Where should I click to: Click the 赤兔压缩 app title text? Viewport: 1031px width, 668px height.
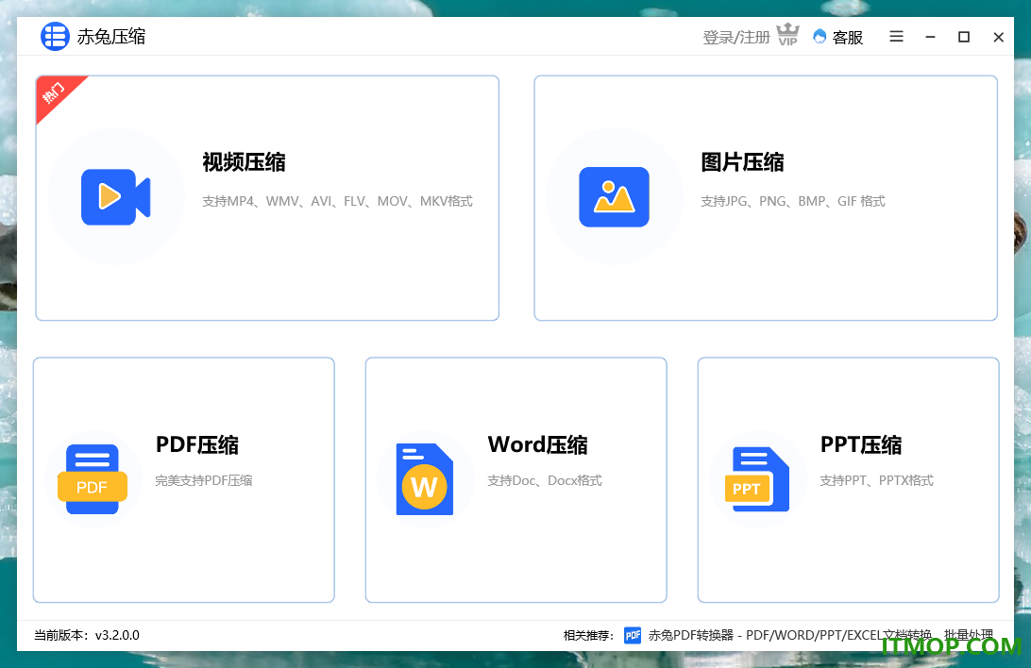111,37
